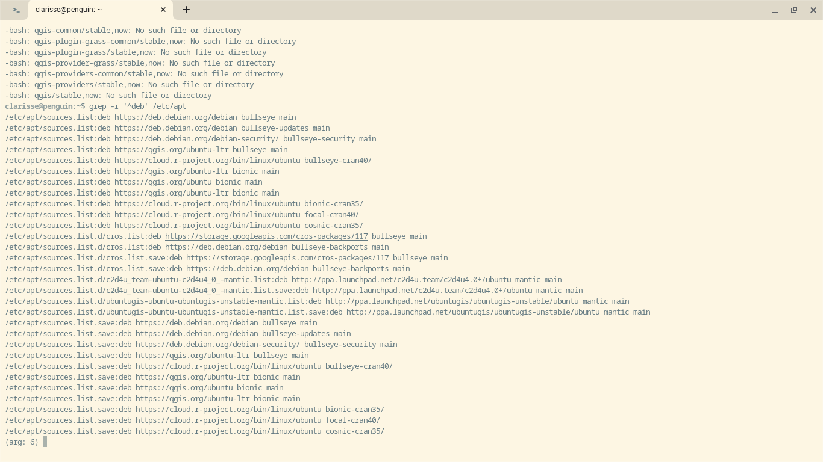Minimize the terminal window
823x462 pixels.
pyautogui.click(x=775, y=10)
